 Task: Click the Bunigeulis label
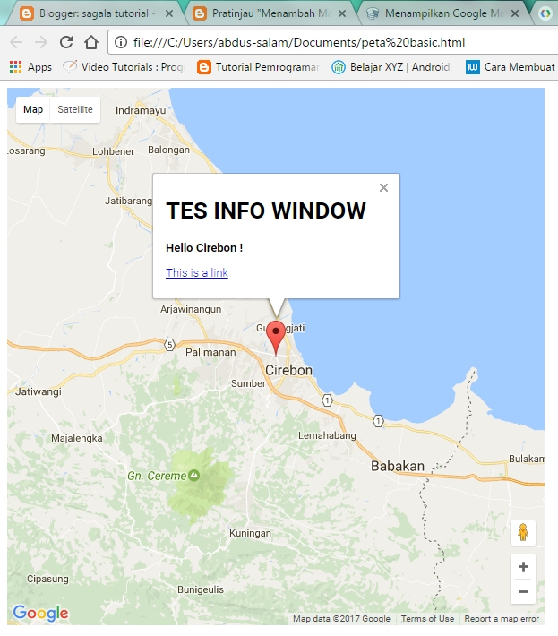coord(201,589)
